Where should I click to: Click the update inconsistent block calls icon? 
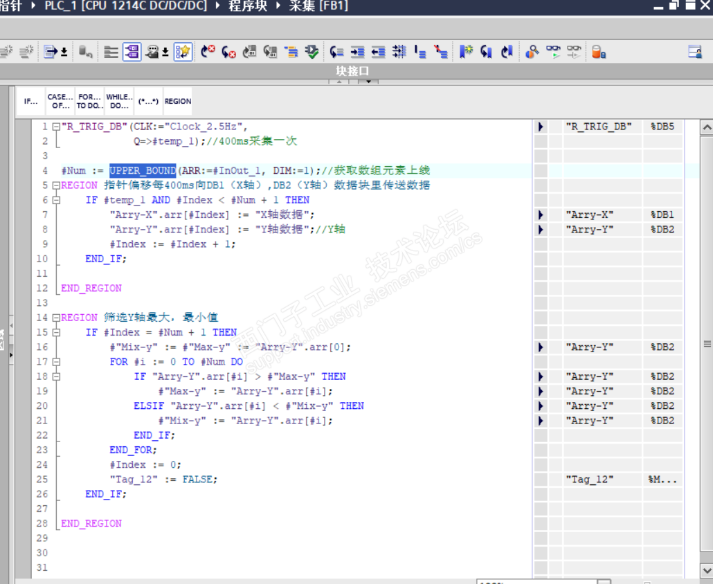pyautogui.click(x=270, y=52)
